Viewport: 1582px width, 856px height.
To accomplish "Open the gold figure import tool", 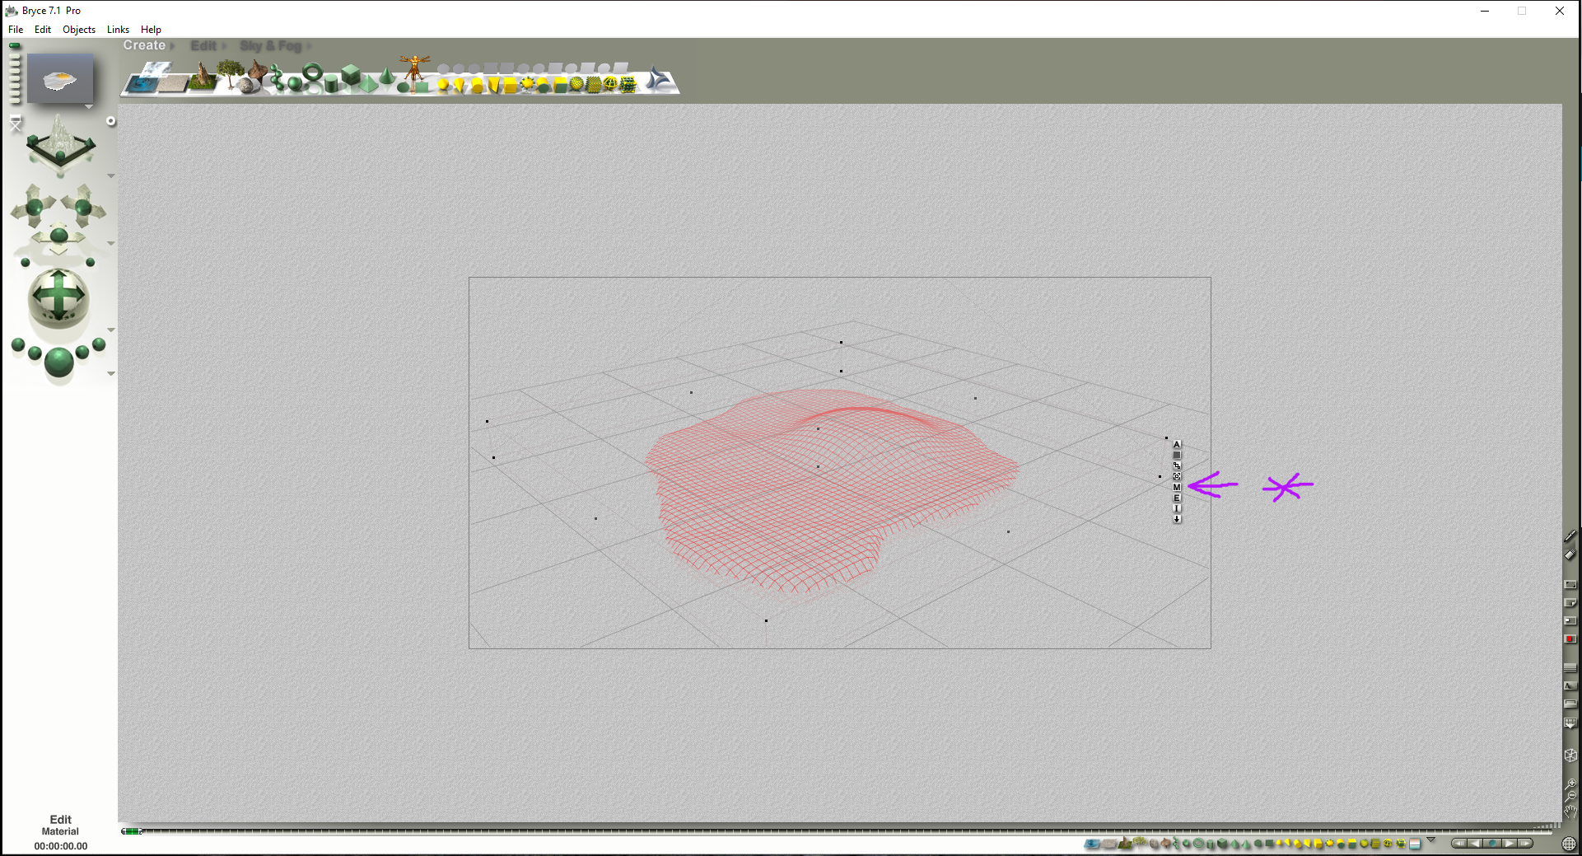I will click(415, 68).
